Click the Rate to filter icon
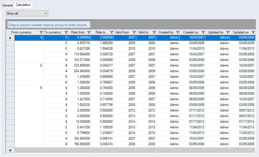 (112, 32)
